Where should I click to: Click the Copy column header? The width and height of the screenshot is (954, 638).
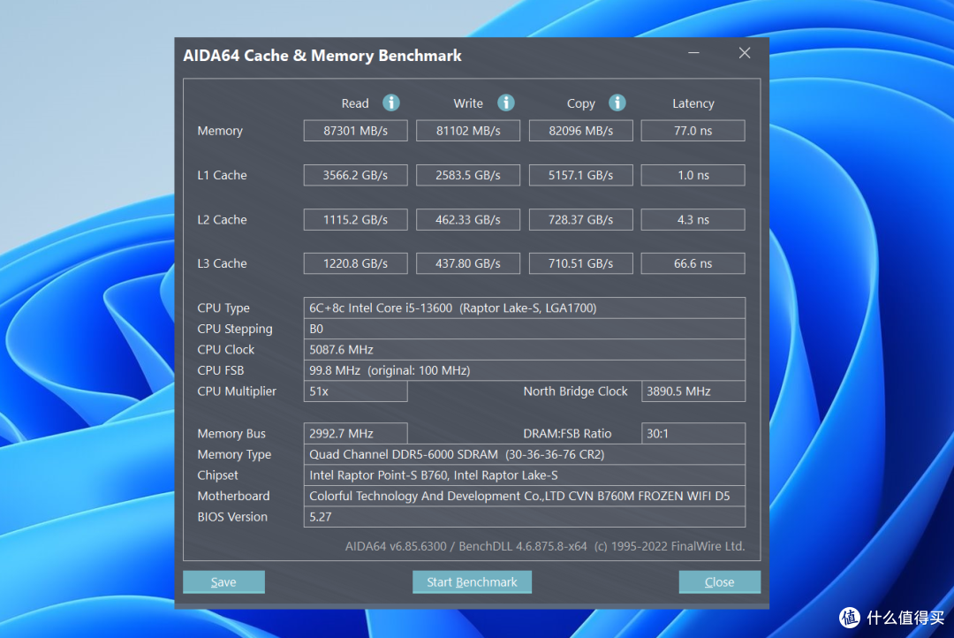(581, 104)
